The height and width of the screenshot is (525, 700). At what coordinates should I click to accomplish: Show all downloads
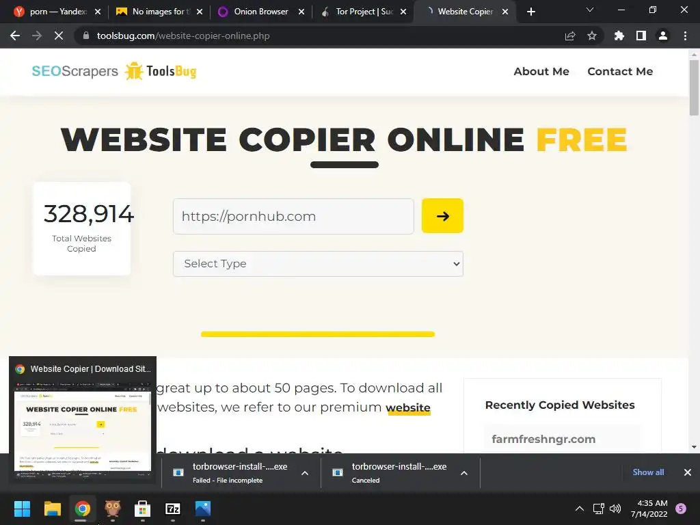click(x=648, y=472)
